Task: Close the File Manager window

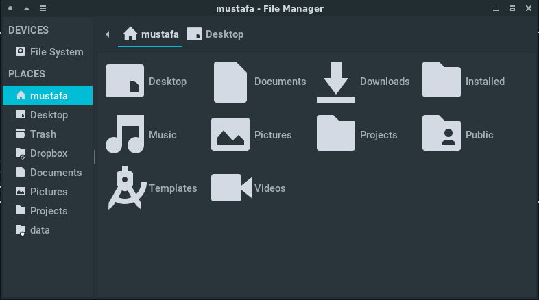Action: (x=528, y=8)
